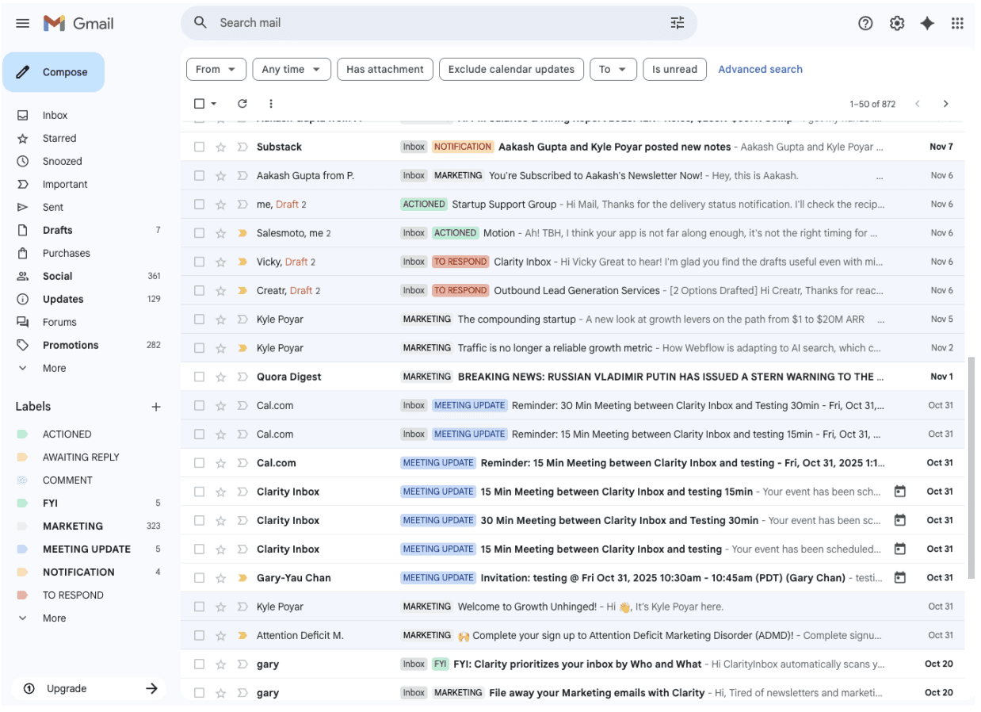
Task: Open the Gemini sparkle icon
Action: 927,23
